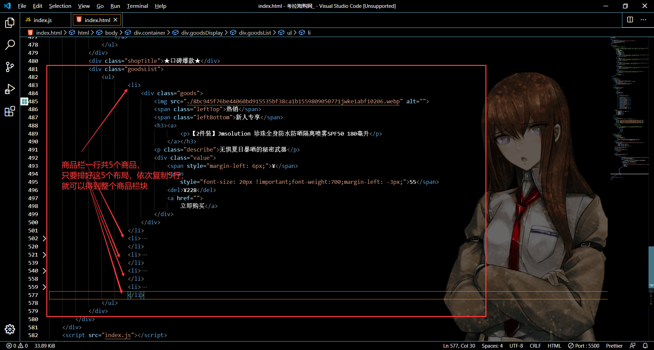Click the minimap code overview
The height and width of the screenshot is (350, 654).
tap(629, 109)
